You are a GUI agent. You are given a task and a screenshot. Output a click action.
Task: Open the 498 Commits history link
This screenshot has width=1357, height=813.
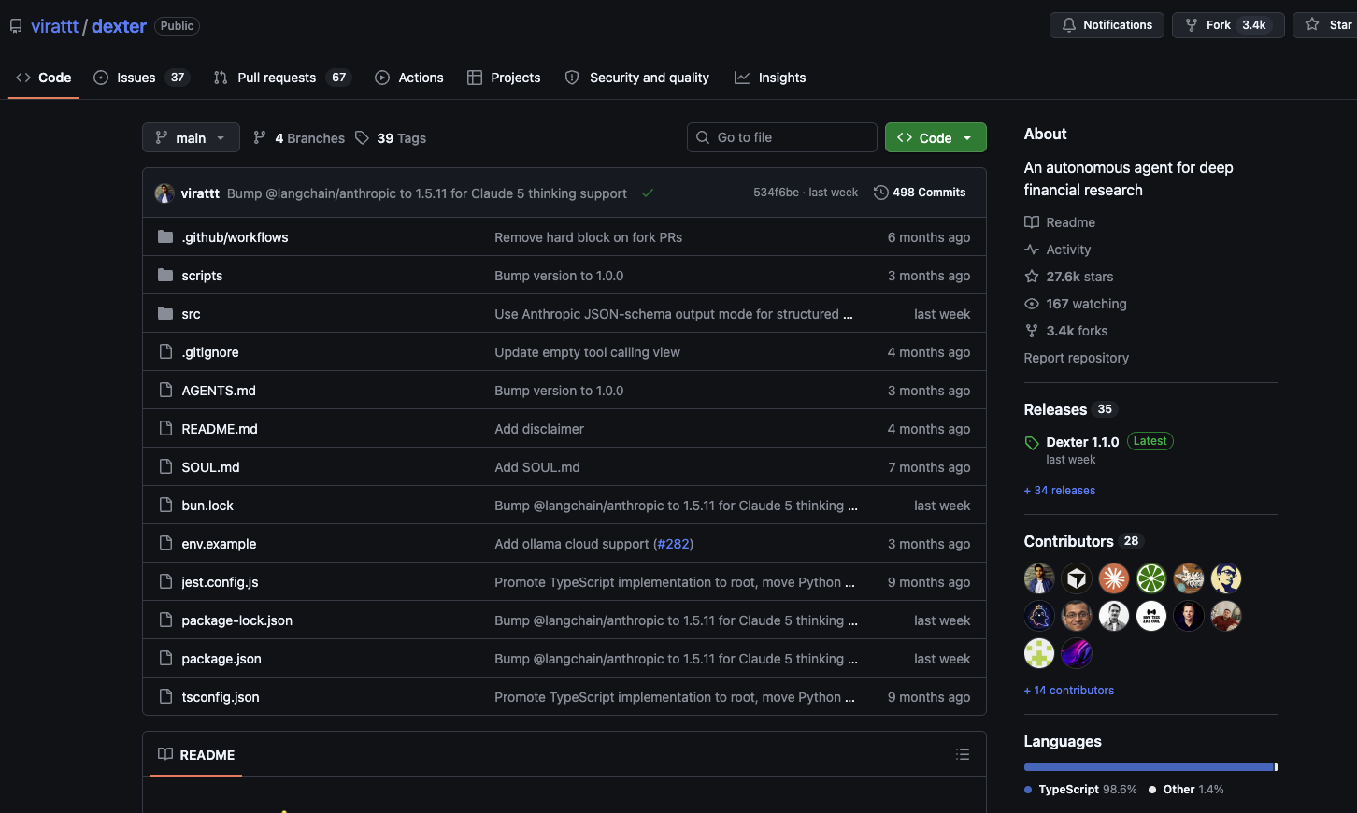click(920, 193)
